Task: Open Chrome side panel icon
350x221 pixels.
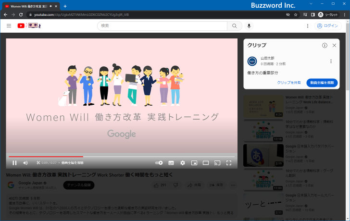Action: point(312,15)
